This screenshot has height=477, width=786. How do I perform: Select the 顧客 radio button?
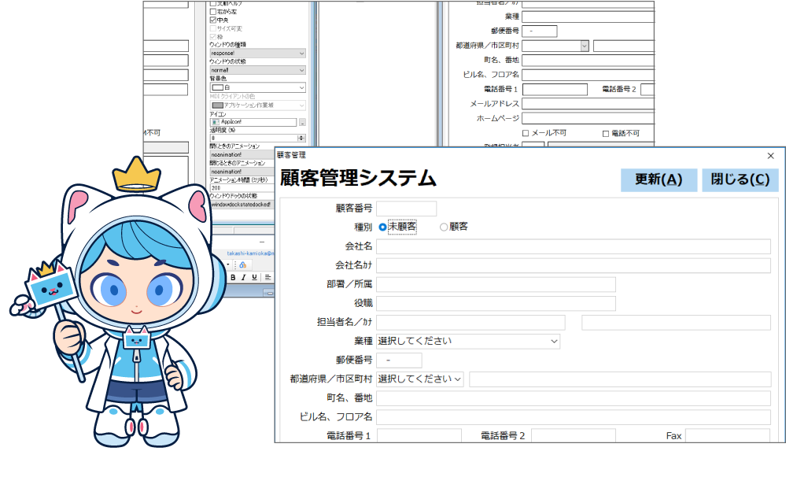click(x=444, y=227)
